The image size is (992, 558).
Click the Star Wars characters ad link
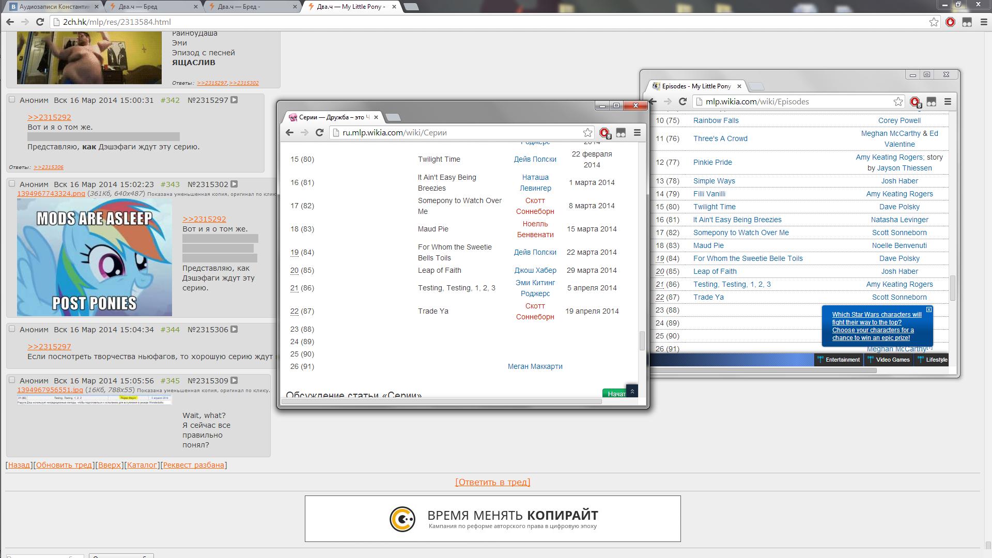click(x=876, y=326)
